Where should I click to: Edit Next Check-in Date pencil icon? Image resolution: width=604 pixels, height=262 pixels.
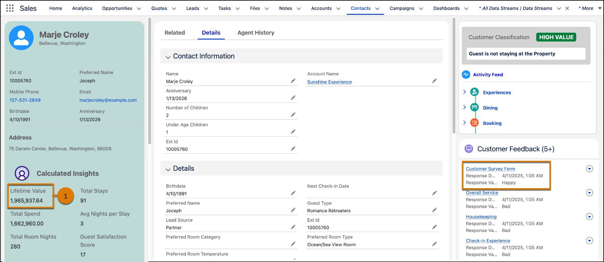point(435,193)
